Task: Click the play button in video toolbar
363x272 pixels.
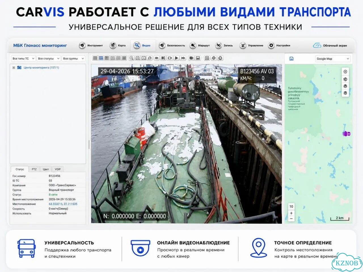Action: click(176, 58)
